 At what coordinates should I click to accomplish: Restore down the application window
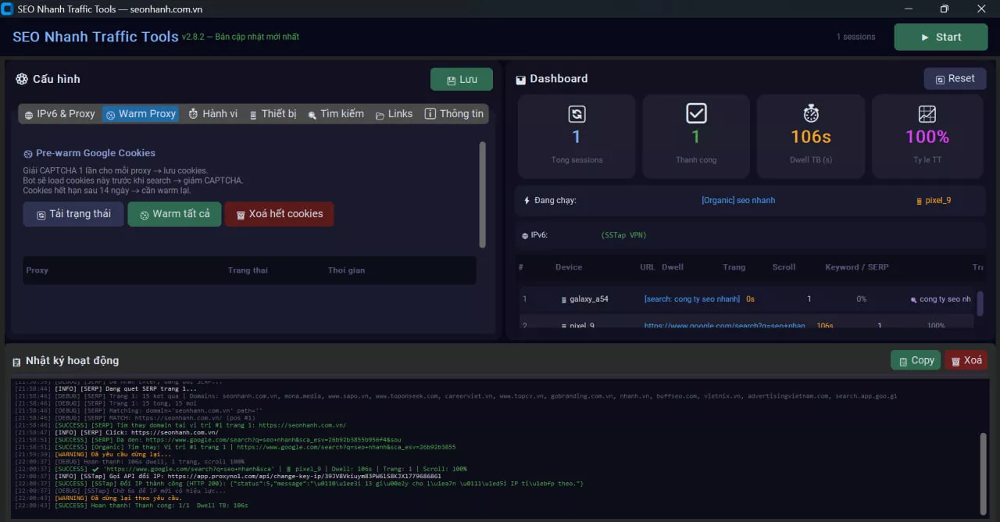(x=945, y=9)
